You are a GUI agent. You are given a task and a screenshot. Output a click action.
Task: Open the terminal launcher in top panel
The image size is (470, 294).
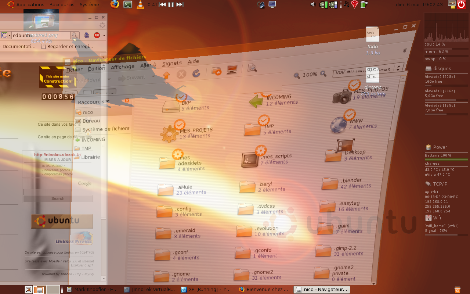coord(127,4)
